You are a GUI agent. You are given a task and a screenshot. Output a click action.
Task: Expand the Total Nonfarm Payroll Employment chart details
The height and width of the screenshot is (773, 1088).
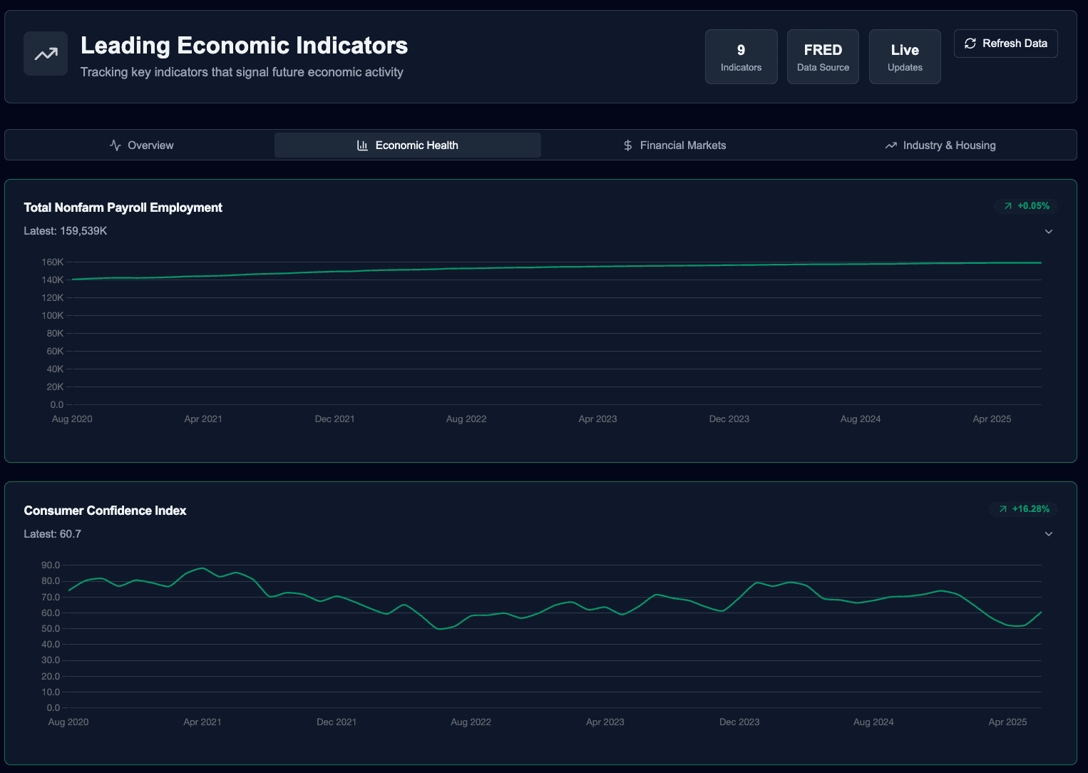(1049, 231)
